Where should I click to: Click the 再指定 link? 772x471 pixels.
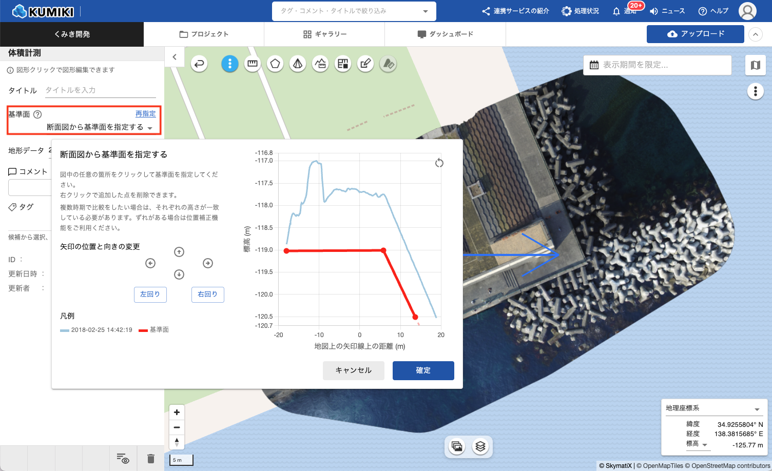tap(145, 114)
